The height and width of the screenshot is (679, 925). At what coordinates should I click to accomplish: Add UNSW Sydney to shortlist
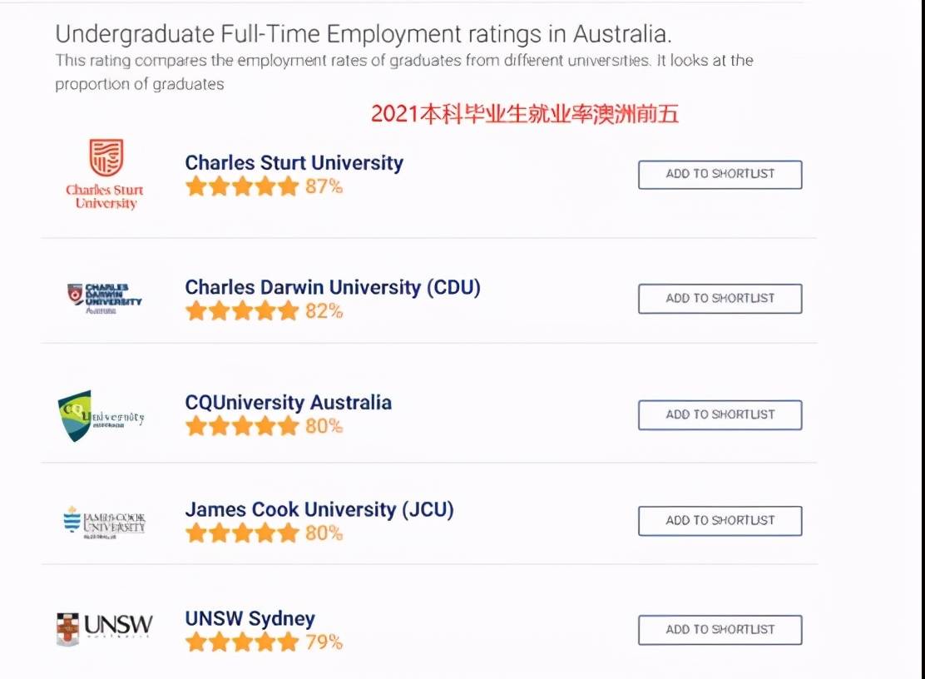(720, 630)
